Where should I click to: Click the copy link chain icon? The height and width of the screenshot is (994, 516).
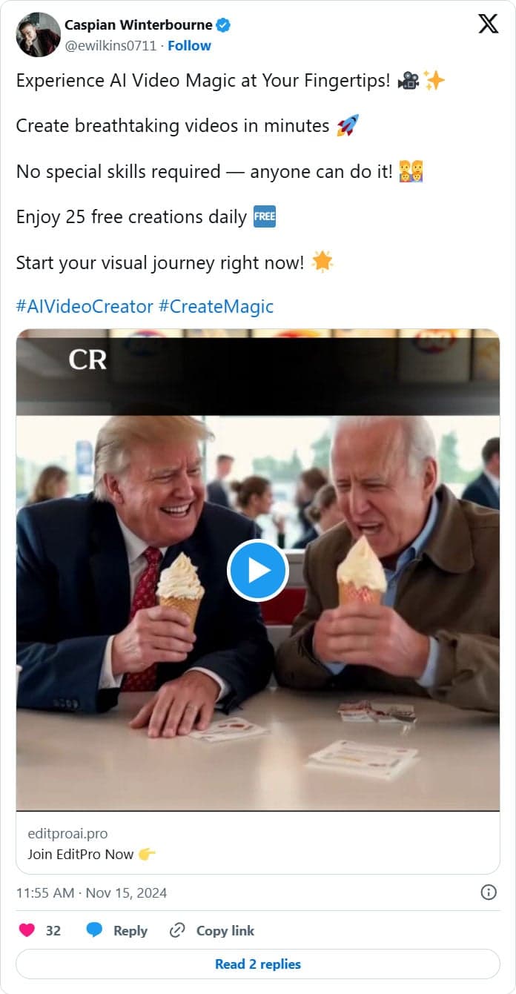point(177,930)
